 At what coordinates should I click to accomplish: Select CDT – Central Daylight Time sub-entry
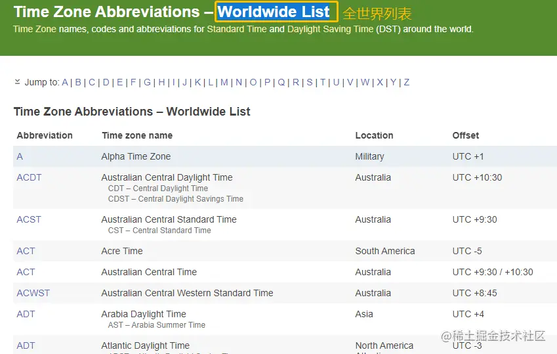click(158, 188)
